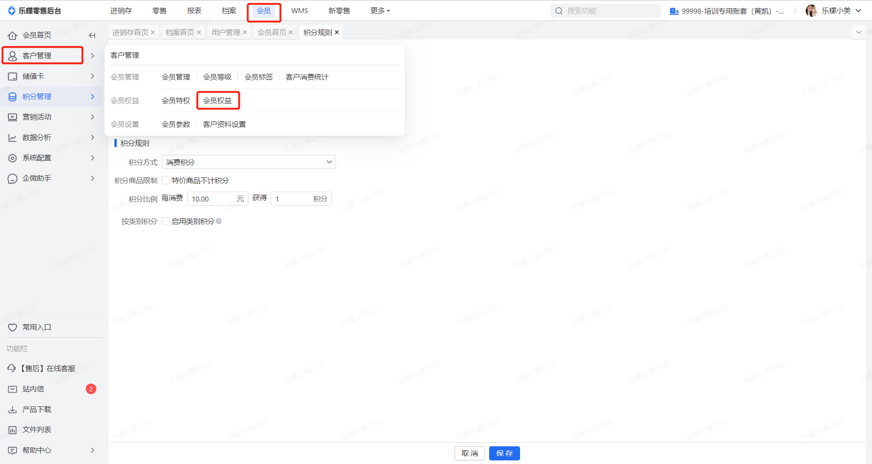This screenshot has width=872, height=464.
Task: Open 会员管理 link in popup
Action: point(176,77)
